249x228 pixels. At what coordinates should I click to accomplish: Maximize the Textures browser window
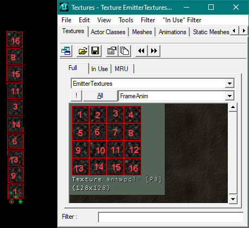click(x=211, y=7)
